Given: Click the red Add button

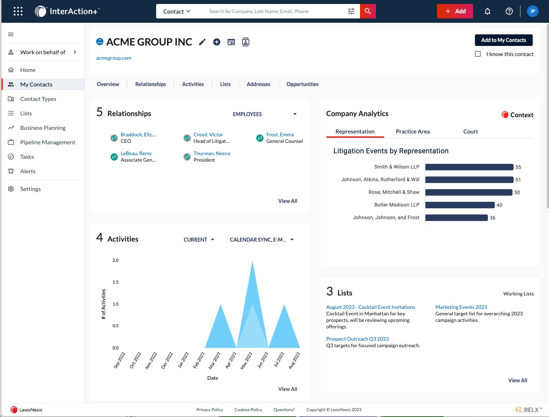Looking at the screenshot, I should [455, 11].
